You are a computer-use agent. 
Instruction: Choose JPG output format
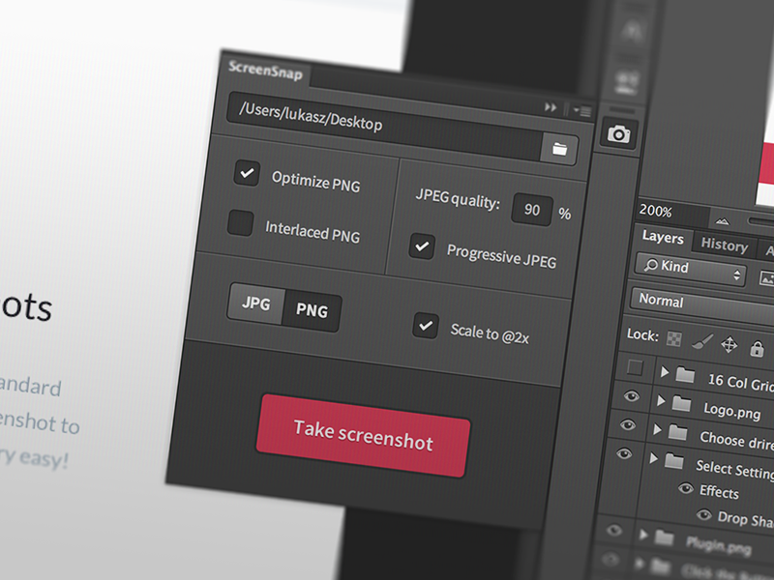[x=256, y=303]
